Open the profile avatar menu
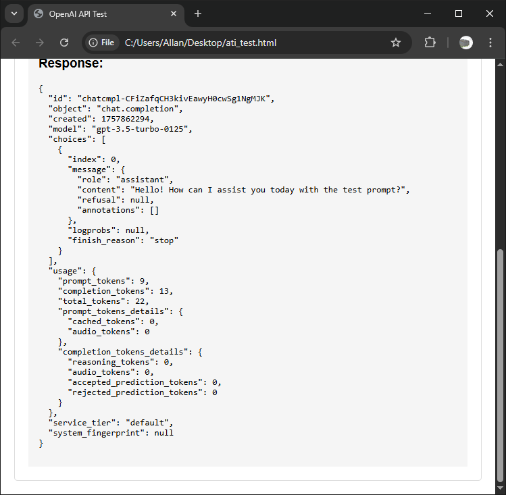Image resolution: width=506 pixels, height=495 pixels. tap(465, 43)
